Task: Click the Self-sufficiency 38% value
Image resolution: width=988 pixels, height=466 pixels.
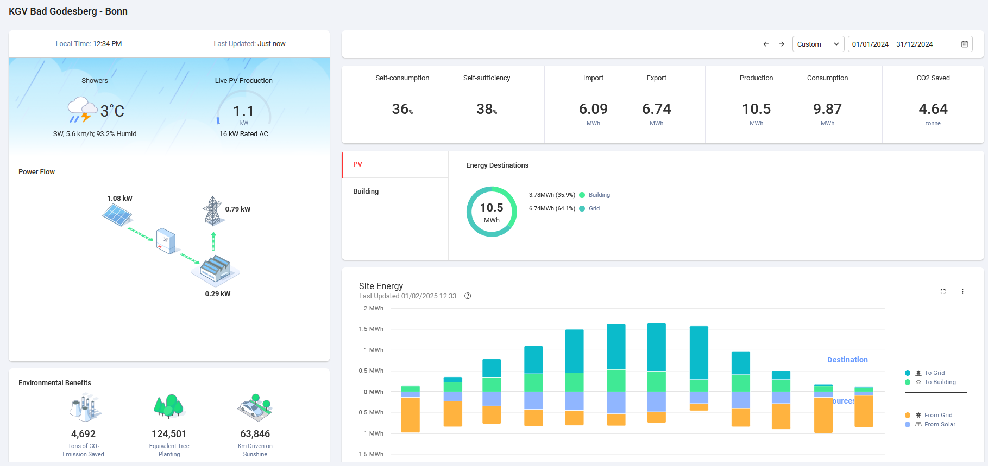Action: tap(487, 110)
